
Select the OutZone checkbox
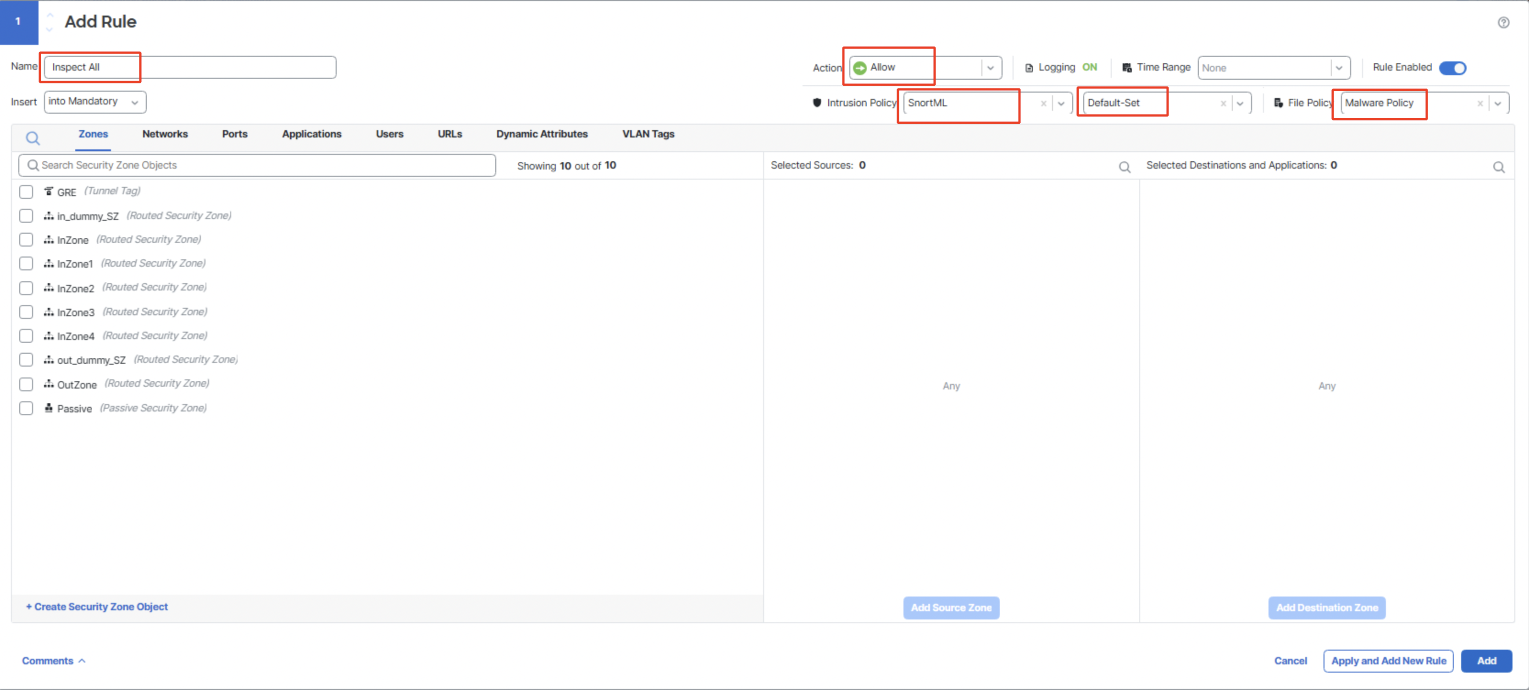point(26,384)
